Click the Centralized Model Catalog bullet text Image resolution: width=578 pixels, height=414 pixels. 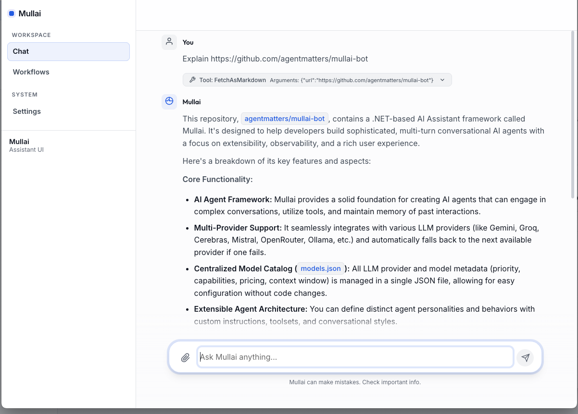357,280
